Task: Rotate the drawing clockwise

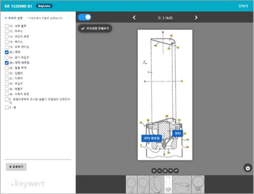Action: click(x=176, y=171)
